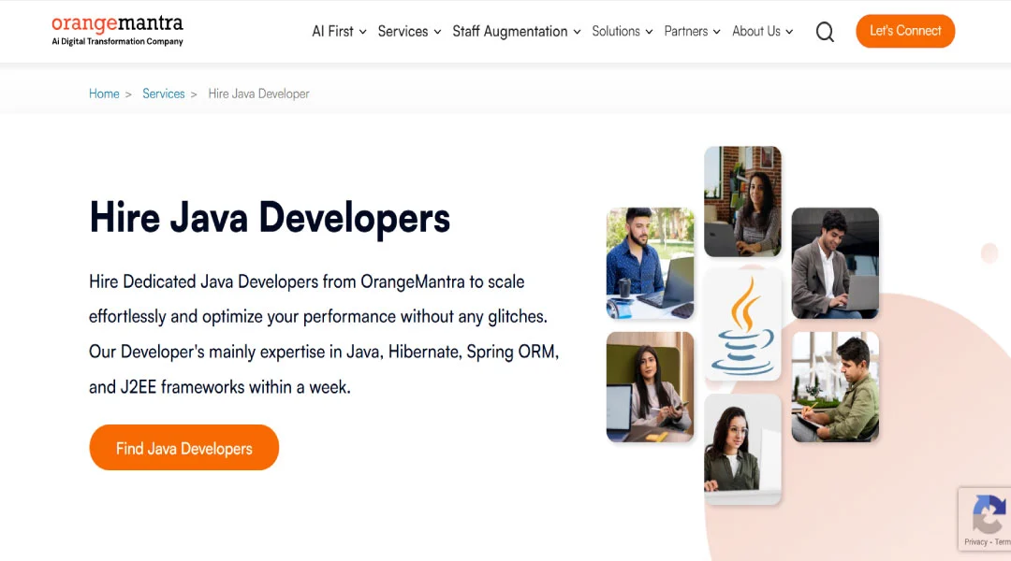
Task: Click the Java coffee cup logo
Action: (742, 324)
